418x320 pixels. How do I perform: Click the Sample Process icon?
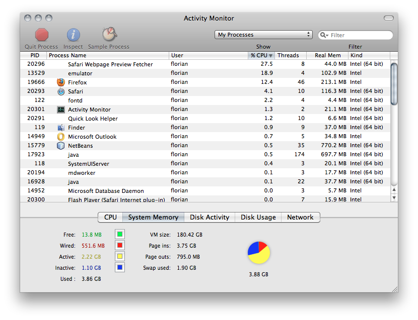tap(109, 34)
